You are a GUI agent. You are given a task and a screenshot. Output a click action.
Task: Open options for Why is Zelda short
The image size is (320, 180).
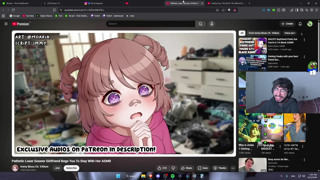(x=257, y=146)
